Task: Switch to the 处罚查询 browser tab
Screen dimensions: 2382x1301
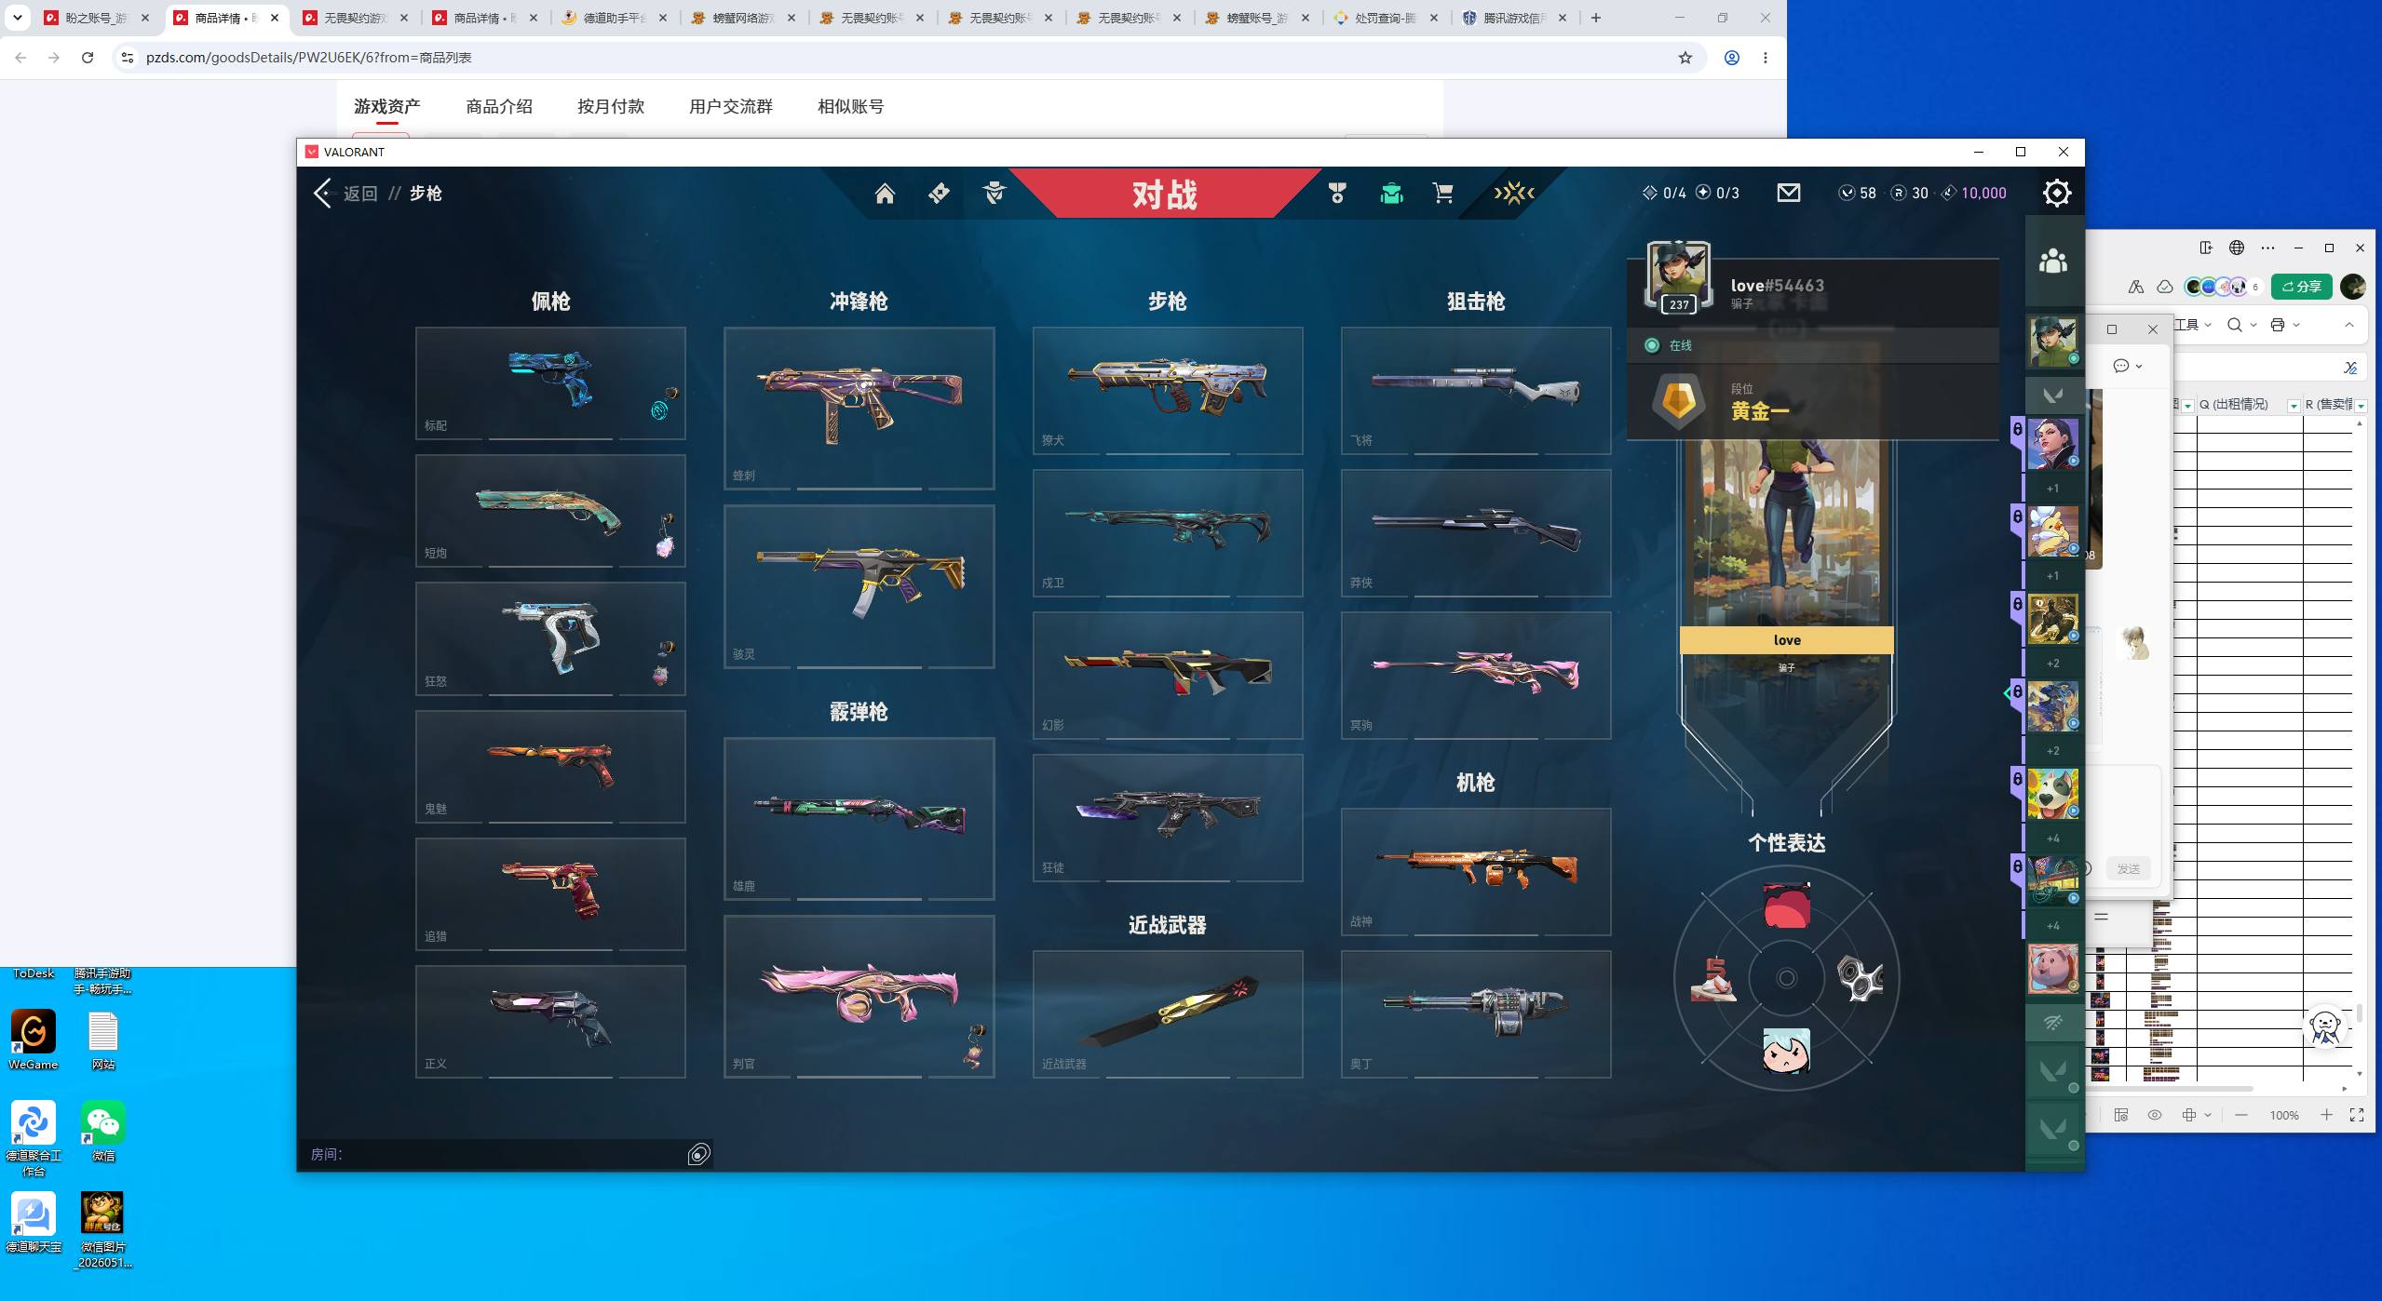Action: [1387, 18]
